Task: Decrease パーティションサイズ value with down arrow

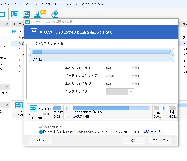Action: point(133,77)
